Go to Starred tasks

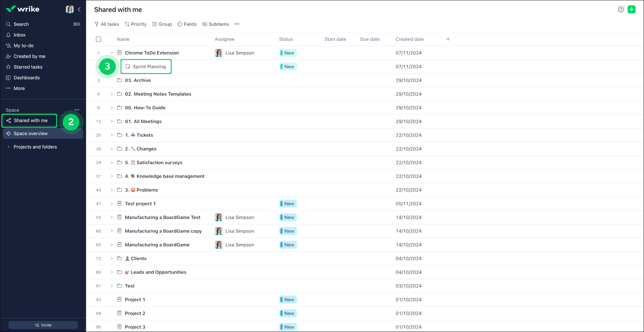point(28,67)
